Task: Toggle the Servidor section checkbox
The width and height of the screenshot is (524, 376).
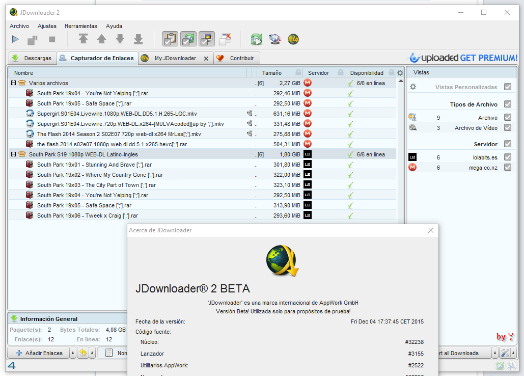Action: pyautogui.click(x=508, y=144)
